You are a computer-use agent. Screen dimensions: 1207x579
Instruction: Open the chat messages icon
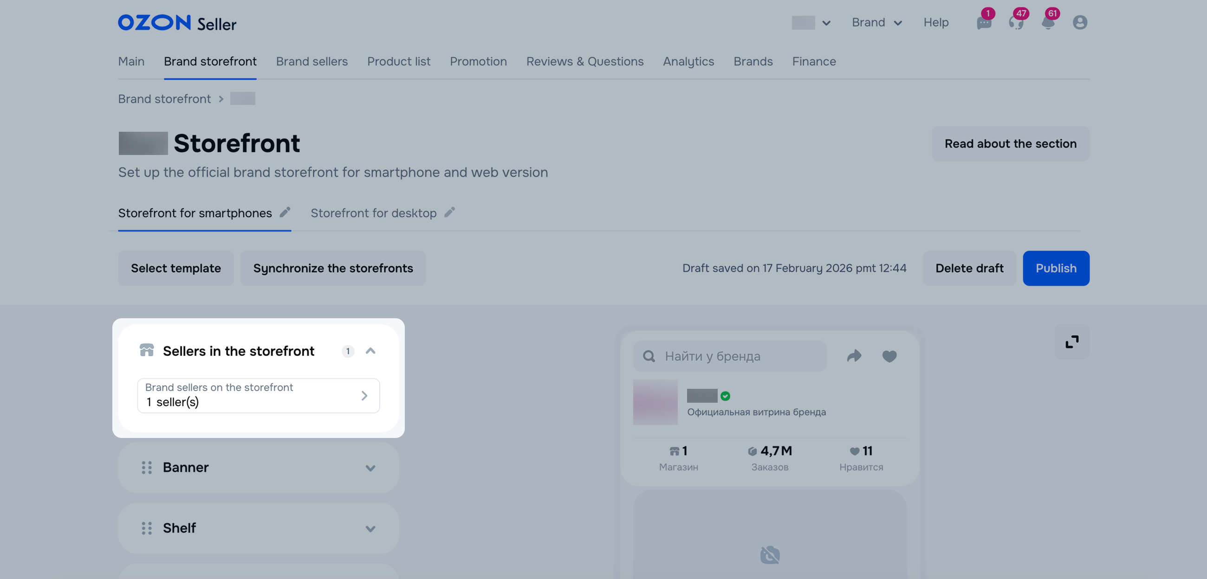(984, 22)
